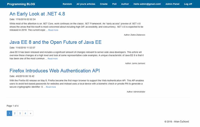Click the next page » arrow
This screenshot has width=200, height=127.
30,113
